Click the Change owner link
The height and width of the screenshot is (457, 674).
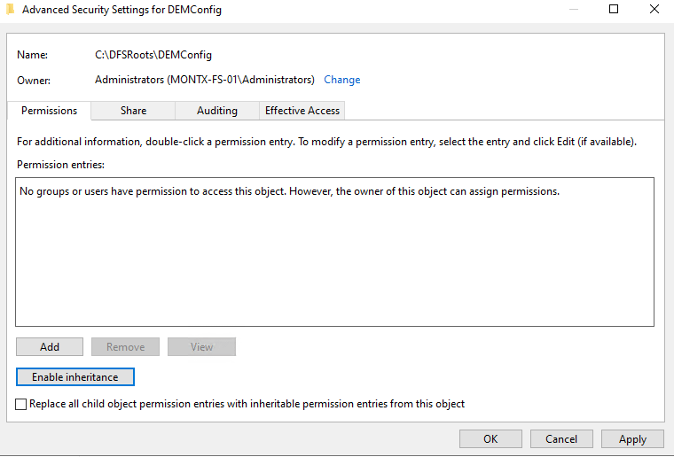341,80
